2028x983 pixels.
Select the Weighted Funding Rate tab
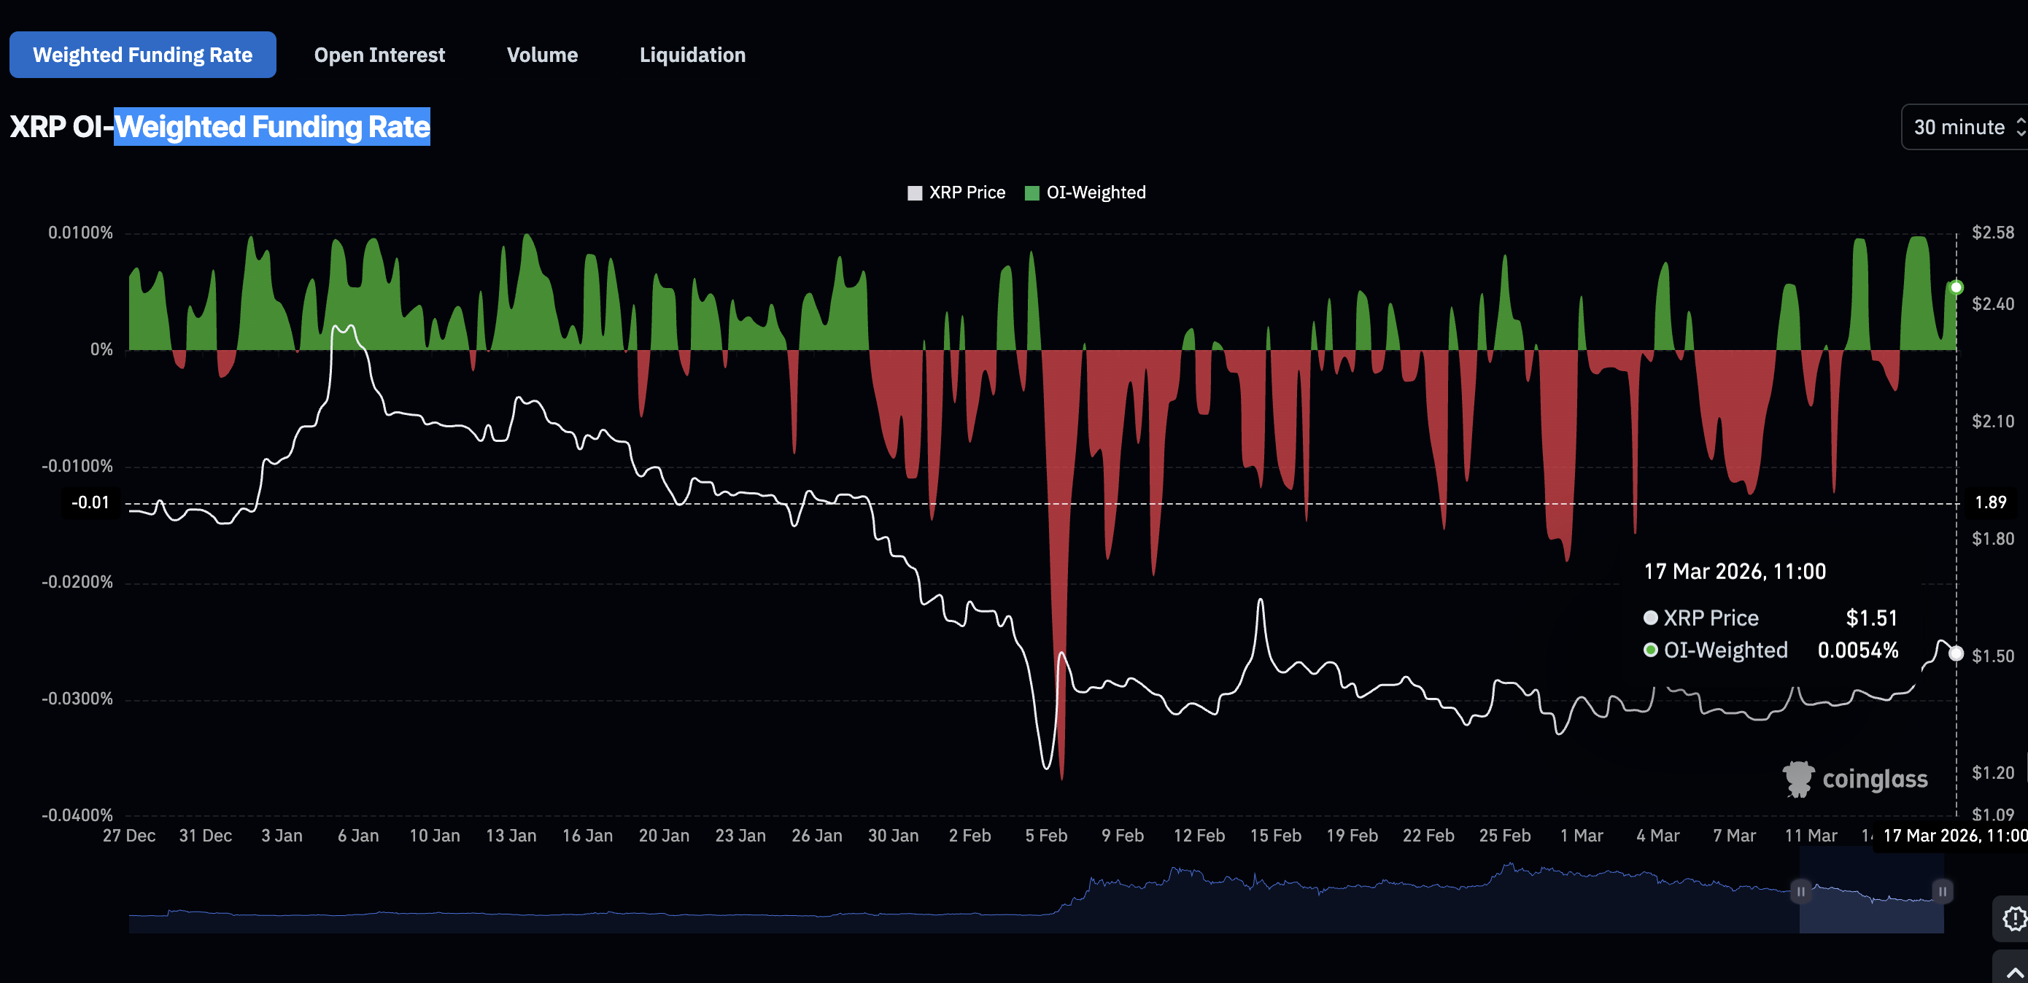(142, 55)
